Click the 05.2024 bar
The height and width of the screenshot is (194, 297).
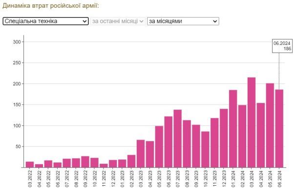(x=270, y=125)
